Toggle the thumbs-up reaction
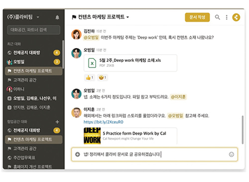This screenshot has width=249, height=182. click(90, 77)
